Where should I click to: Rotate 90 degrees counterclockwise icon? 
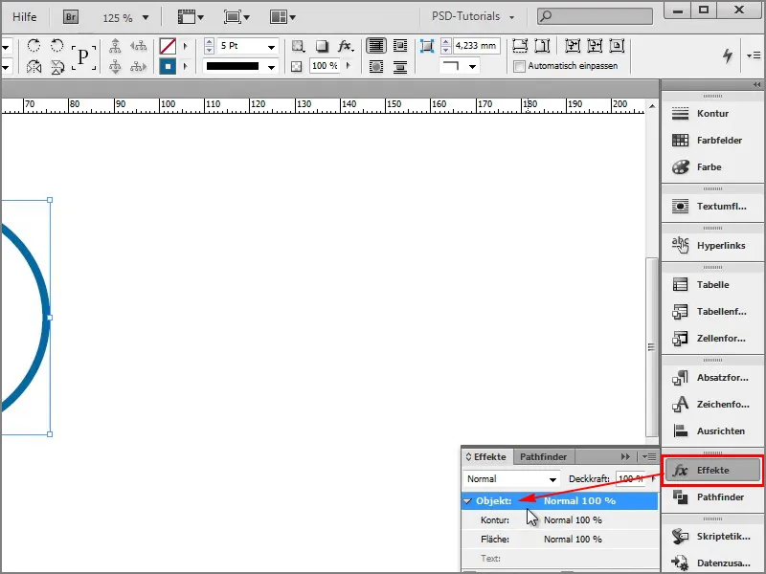(57, 46)
